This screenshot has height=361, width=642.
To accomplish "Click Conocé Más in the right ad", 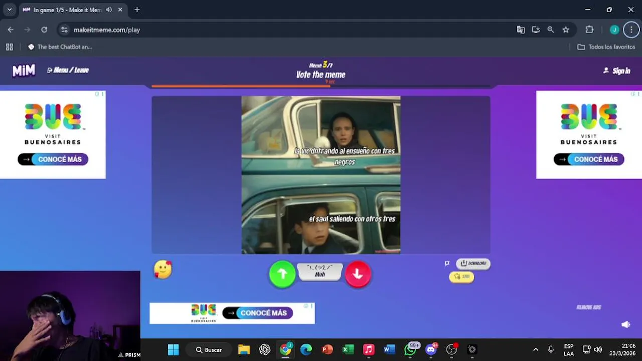I will (x=589, y=159).
